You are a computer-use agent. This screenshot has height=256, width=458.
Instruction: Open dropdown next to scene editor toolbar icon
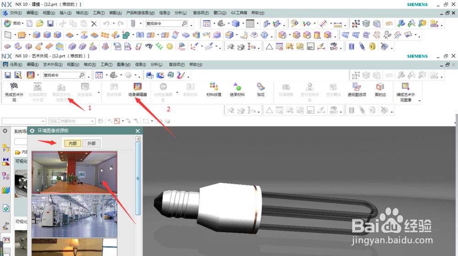click(x=38, y=75)
